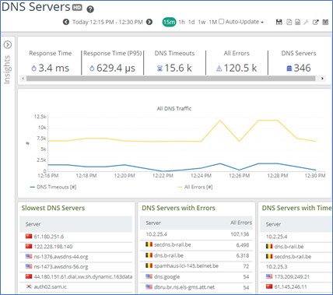Toggle All Errors [#] legend entry

195,187
